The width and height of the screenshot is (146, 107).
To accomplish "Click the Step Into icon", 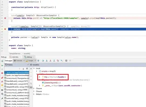I will point(47,61).
